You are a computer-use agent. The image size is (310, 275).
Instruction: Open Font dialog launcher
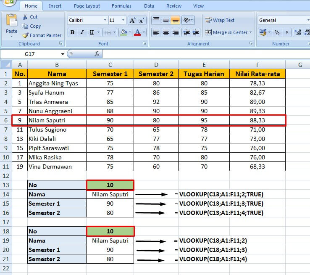tap(144, 43)
